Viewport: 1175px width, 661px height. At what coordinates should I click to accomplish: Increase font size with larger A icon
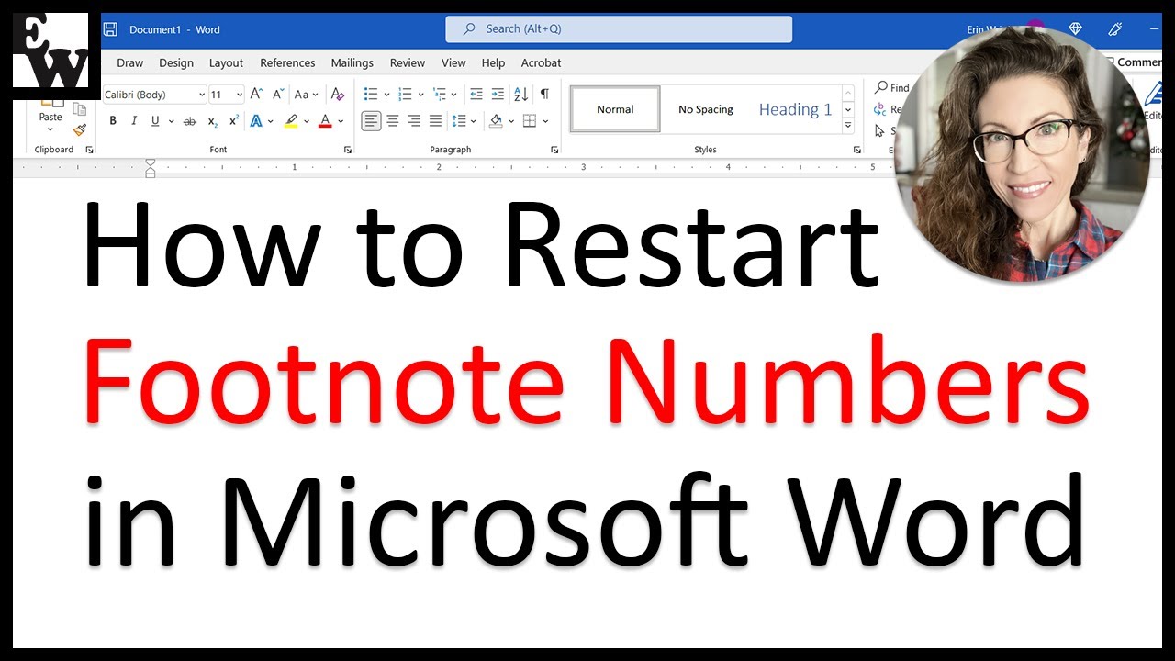click(x=256, y=95)
